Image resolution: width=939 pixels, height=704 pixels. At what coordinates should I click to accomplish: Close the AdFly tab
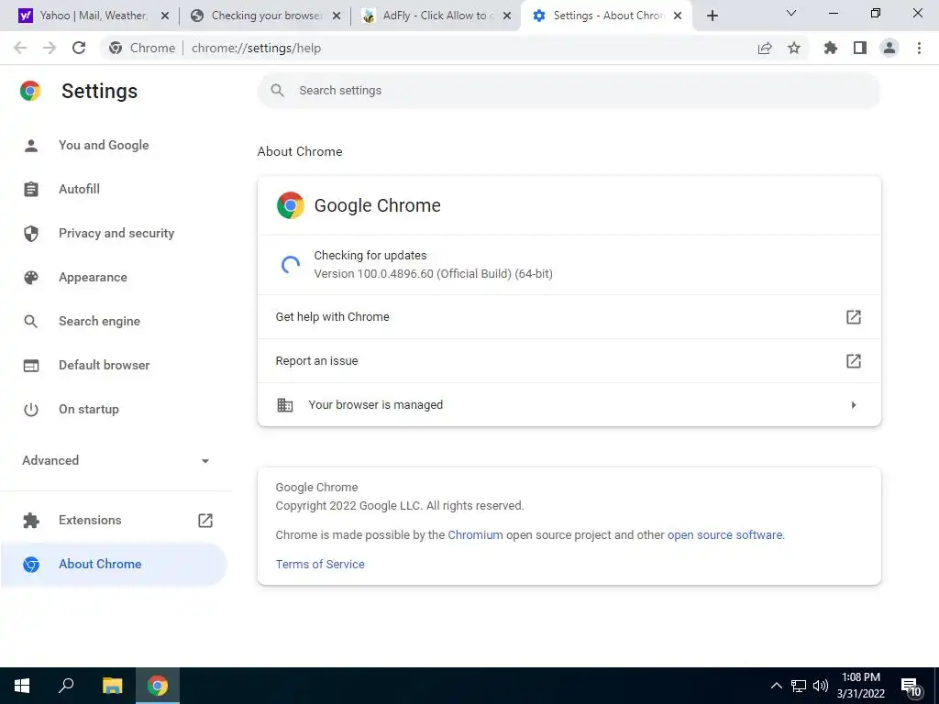[x=507, y=16]
